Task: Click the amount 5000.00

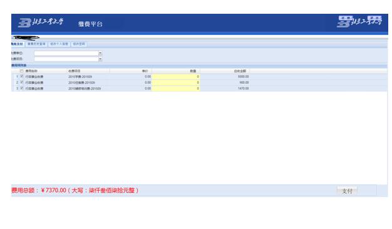Action: [x=243, y=76]
